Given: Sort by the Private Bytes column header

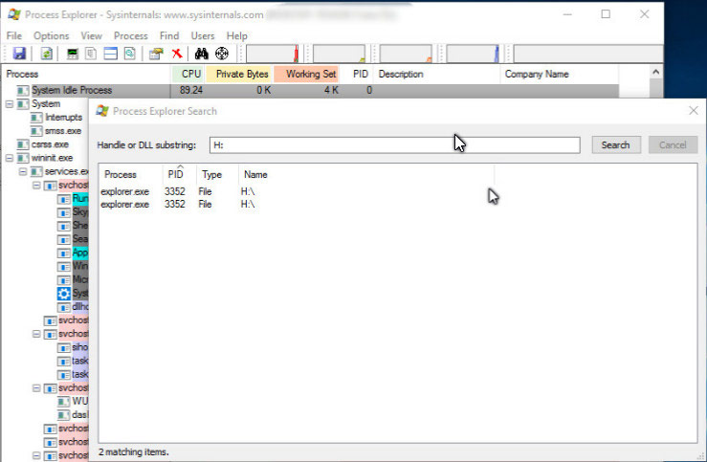Looking at the screenshot, I should point(238,74).
